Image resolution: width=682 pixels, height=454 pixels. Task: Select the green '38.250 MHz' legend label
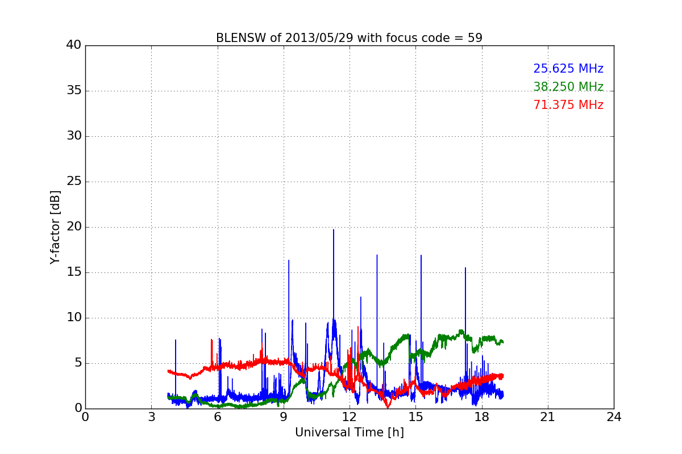568,87
